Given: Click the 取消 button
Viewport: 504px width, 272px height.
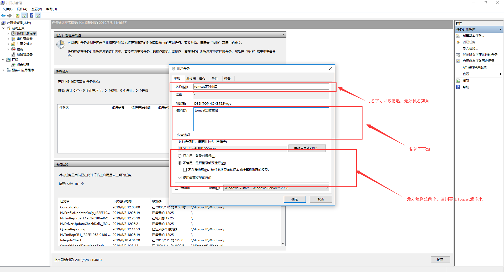Looking at the screenshot, I should pyautogui.click(x=321, y=199).
